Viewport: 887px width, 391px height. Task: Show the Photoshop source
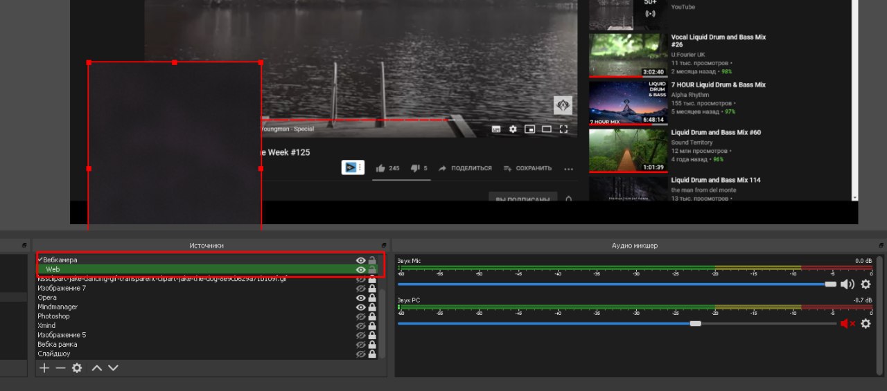[360, 316]
